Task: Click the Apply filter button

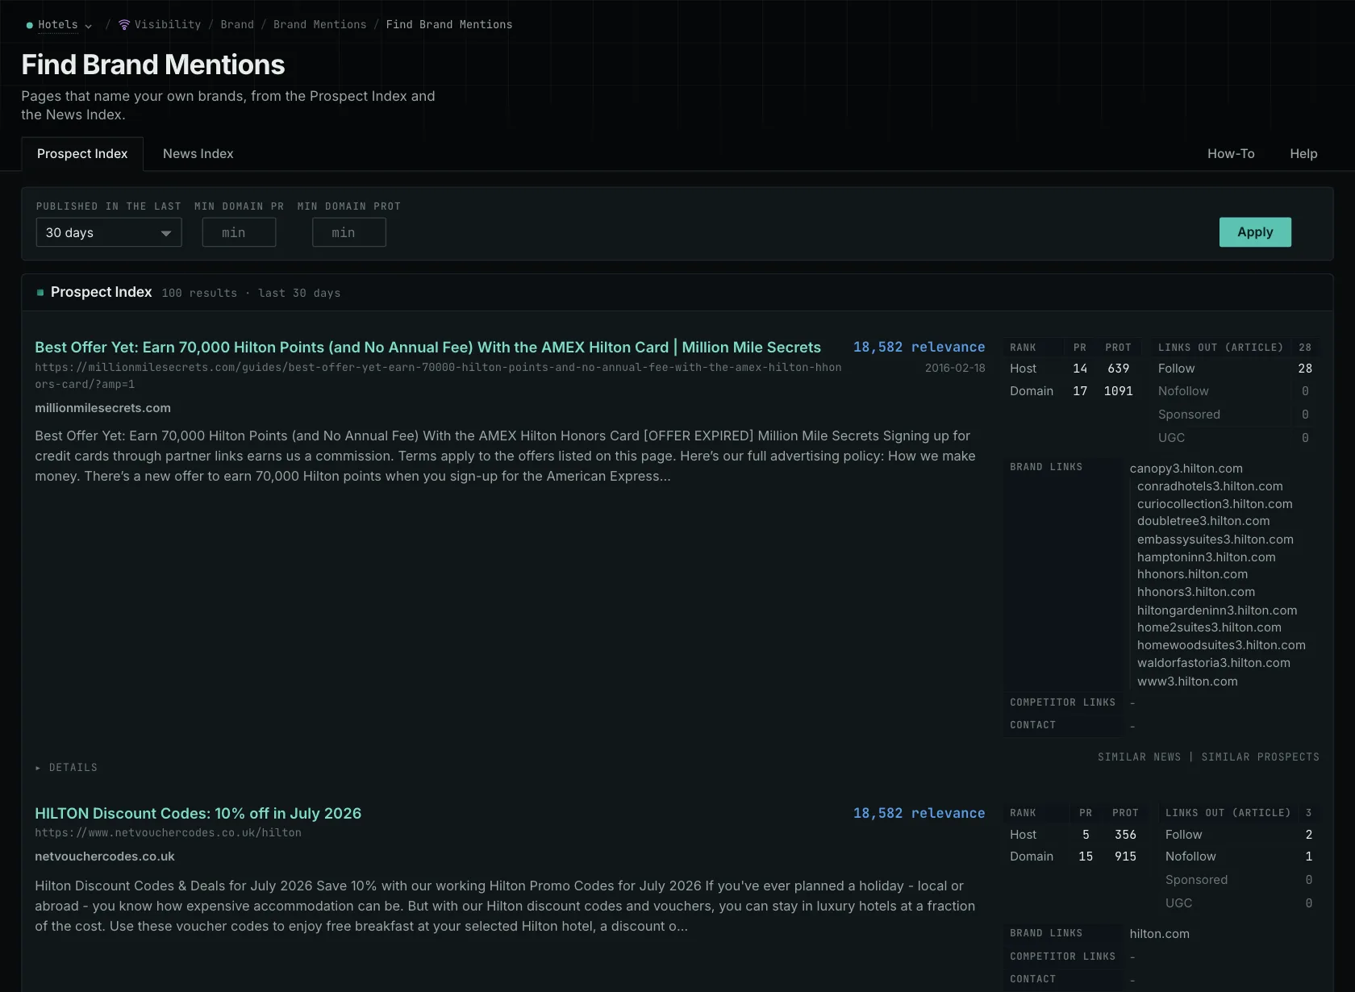Action: click(x=1255, y=232)
